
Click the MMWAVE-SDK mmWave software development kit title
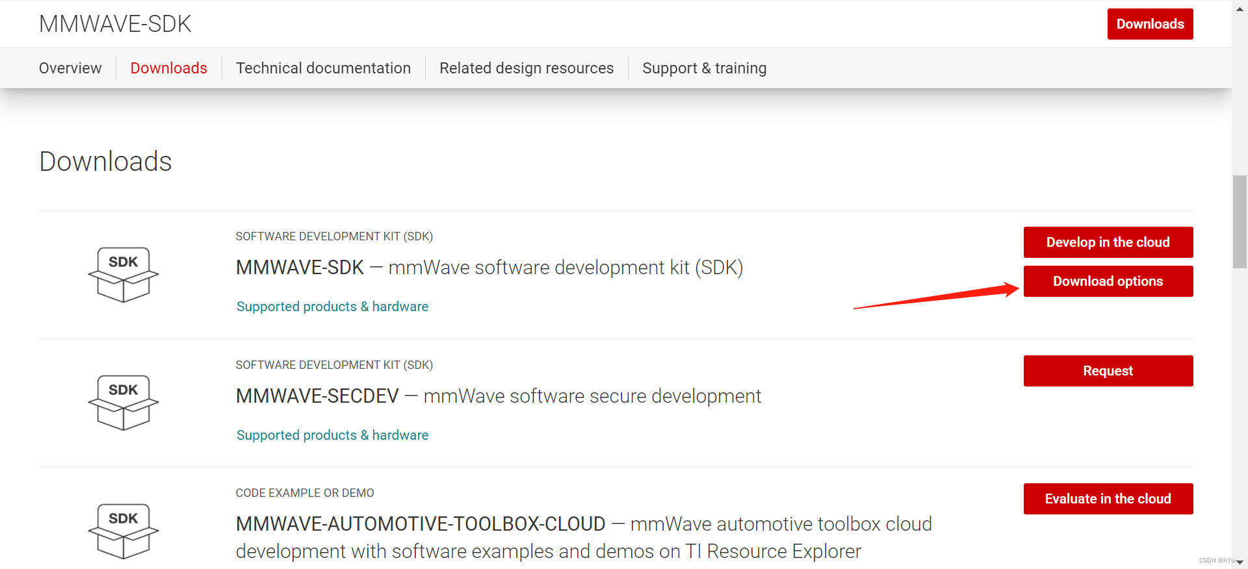coord(489,268)
